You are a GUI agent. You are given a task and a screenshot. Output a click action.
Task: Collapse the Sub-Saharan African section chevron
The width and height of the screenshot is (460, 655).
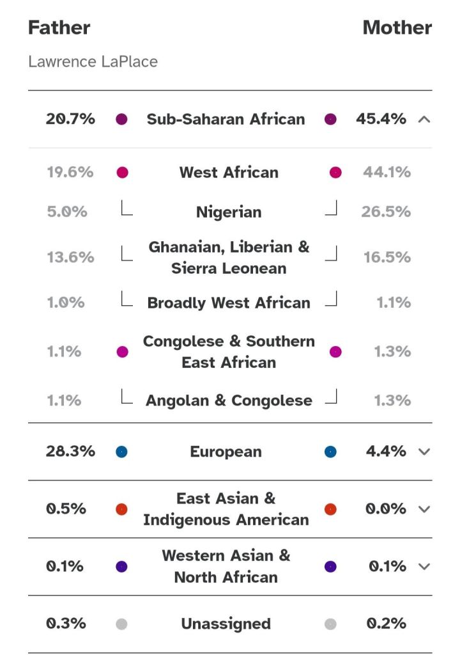424,119
